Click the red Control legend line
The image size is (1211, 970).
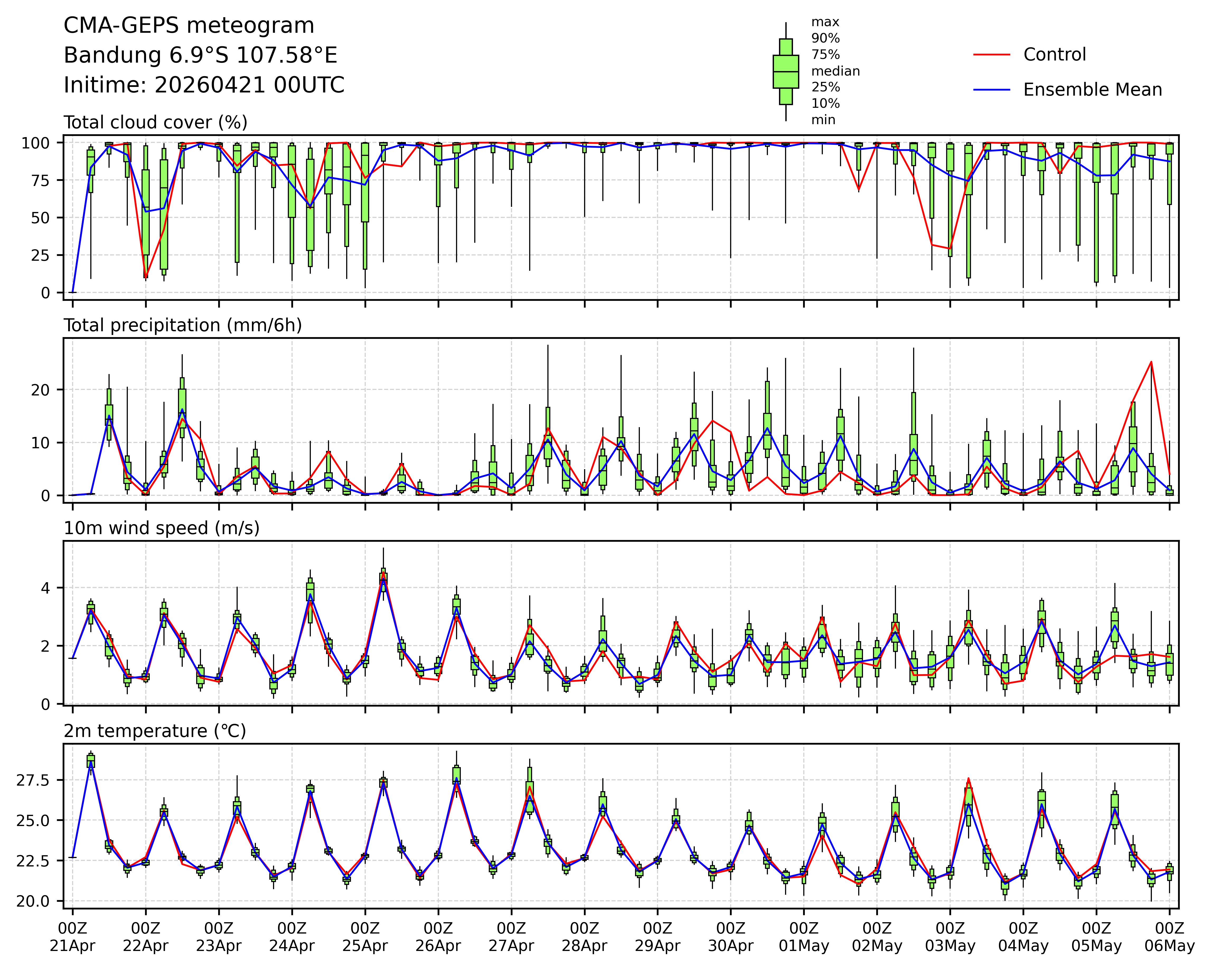tap(991, 54)
